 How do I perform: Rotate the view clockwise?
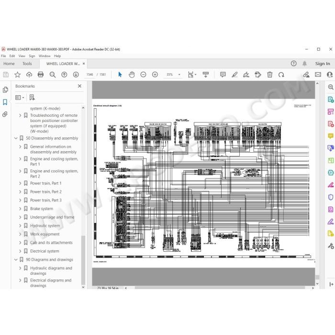pos(281,75)
